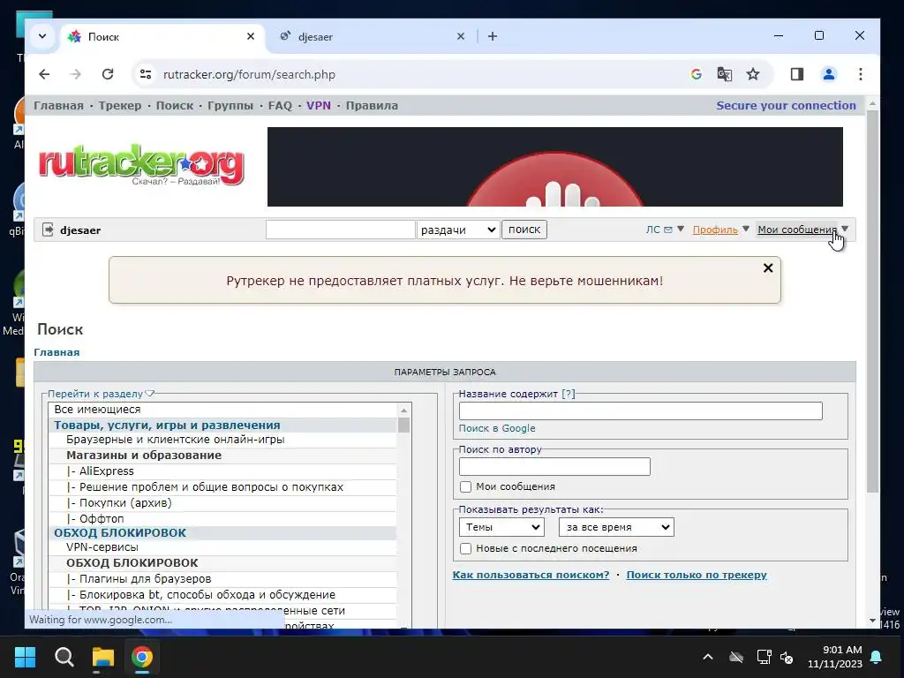This screenshot has height=678, width=904.
Task: Open the Windows Start button
Action: click(x=25, y=657)
